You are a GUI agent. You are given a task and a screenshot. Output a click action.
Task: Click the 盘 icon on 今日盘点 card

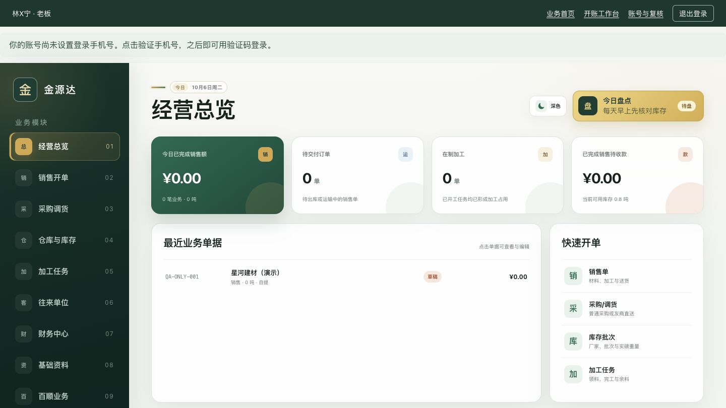tap(588, 106)
